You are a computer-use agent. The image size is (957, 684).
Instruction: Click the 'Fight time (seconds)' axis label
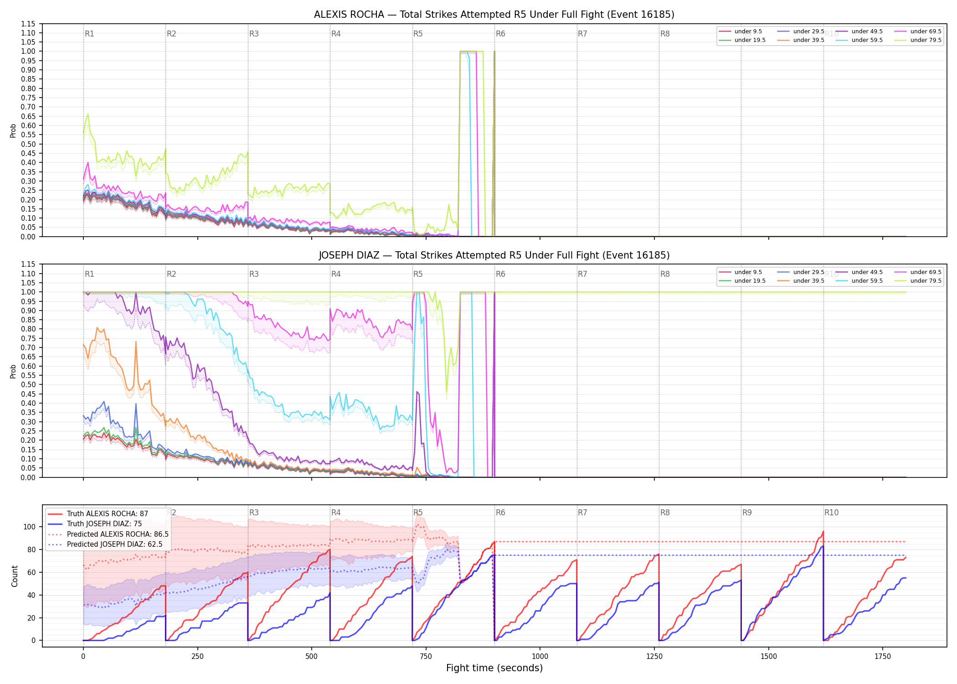494,668
